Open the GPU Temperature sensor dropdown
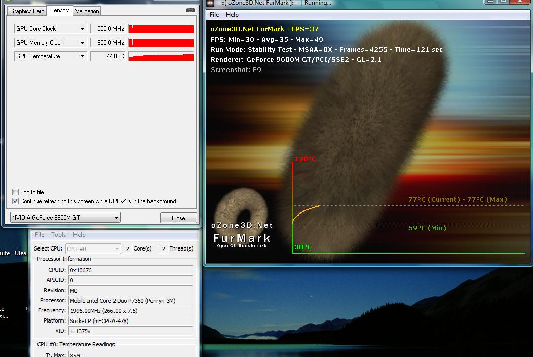533x357 pixels. click(82, 56)
